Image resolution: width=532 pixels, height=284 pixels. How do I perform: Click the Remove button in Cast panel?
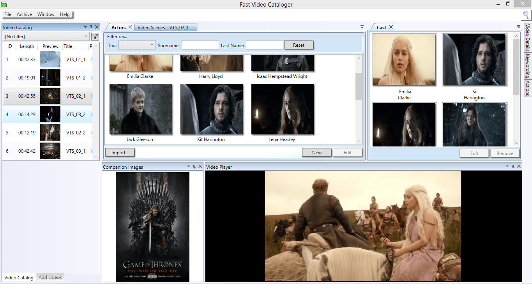(x=505, y=153)
